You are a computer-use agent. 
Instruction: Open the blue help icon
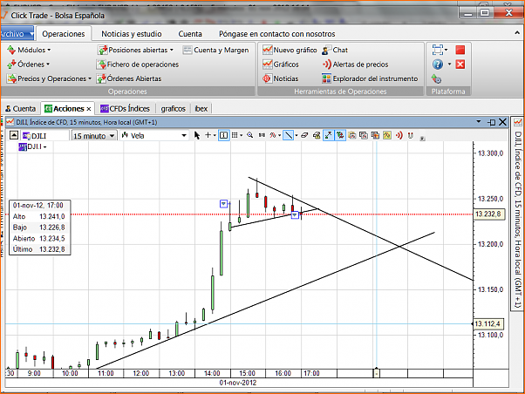(x=438, y=64)
